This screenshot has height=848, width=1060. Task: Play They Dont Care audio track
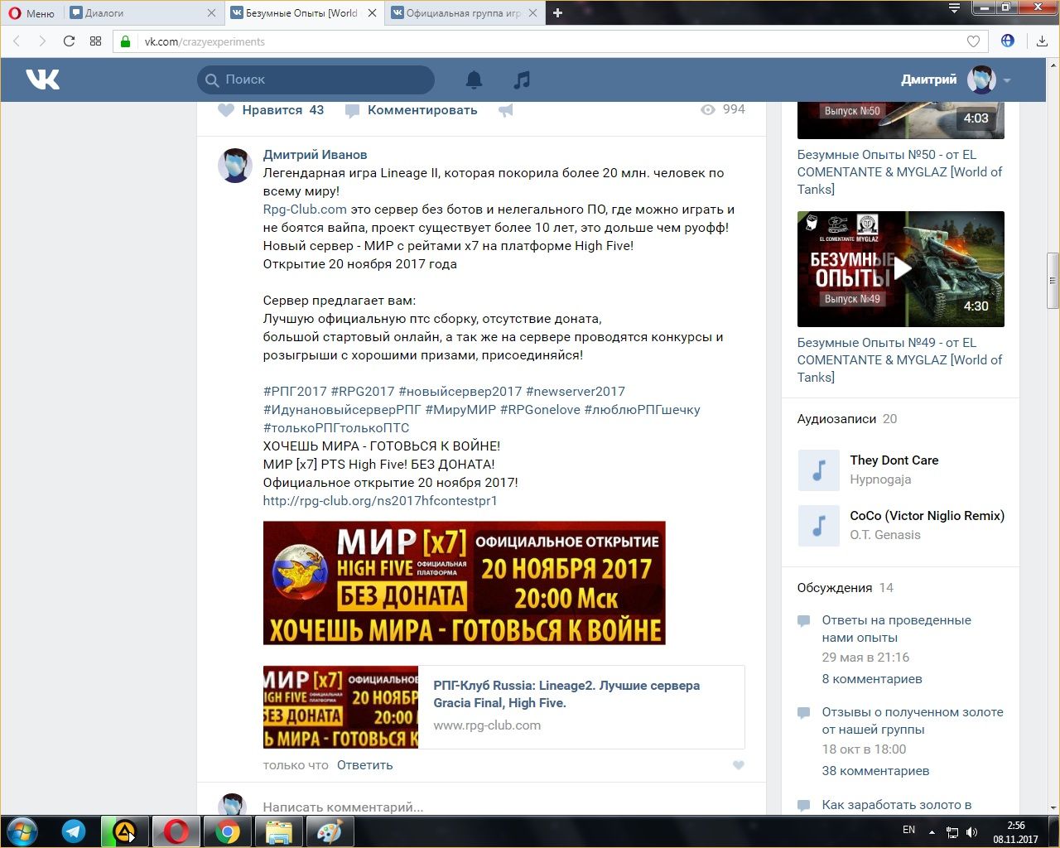point(818,470)
